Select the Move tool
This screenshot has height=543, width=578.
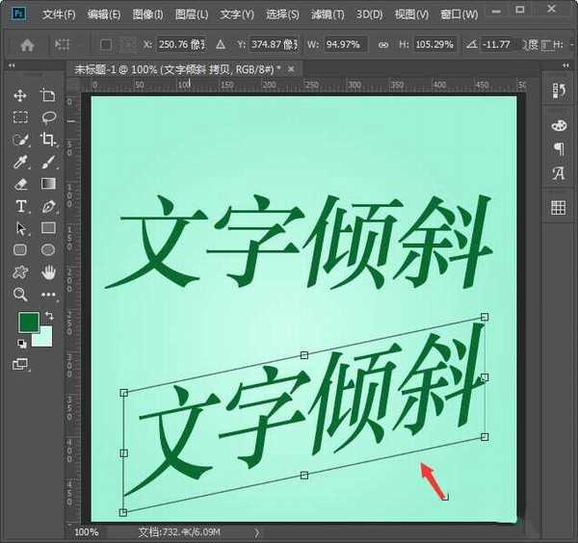20,95
